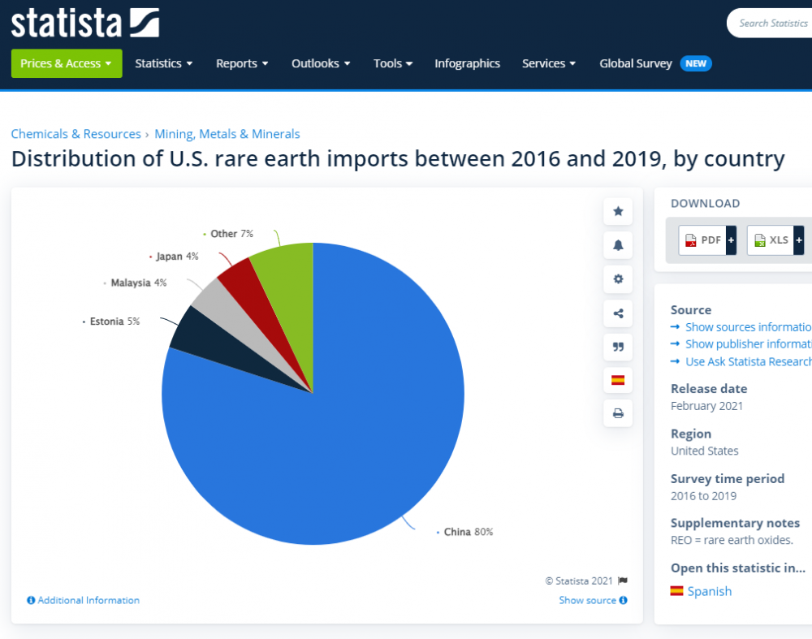812x639 pixels.
Task: Open chart settings gear icon
Action: click(618, 279)
